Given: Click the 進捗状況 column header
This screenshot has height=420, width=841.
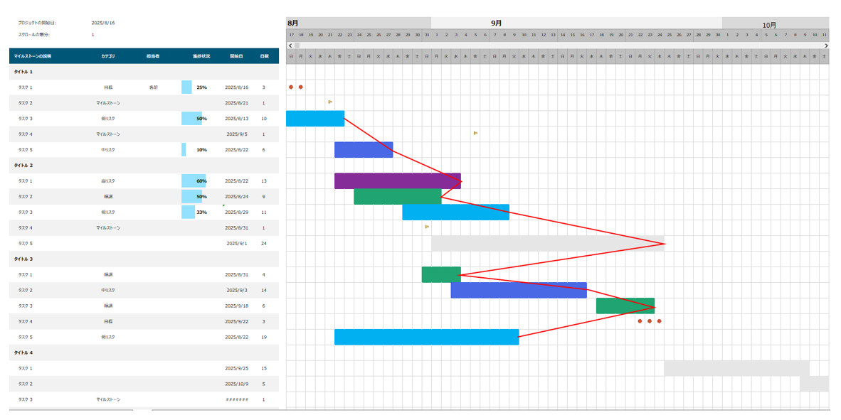Looking at the screenshot, I should click(201, 55).
